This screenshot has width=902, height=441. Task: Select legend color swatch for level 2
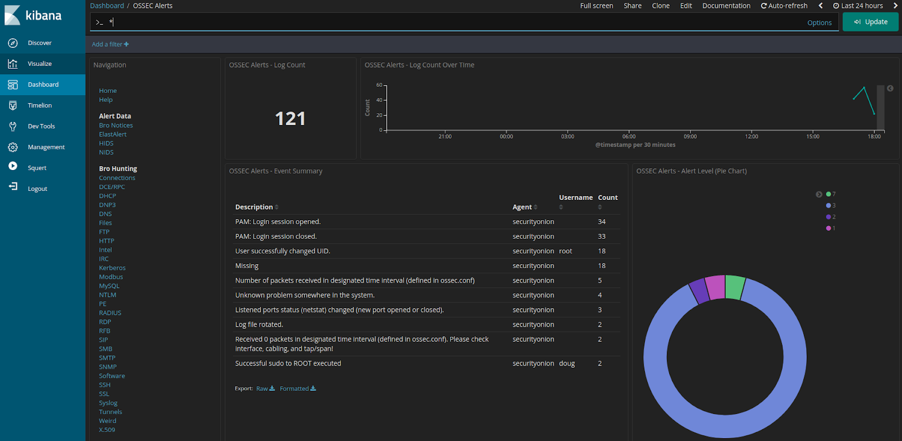(828, 217)
